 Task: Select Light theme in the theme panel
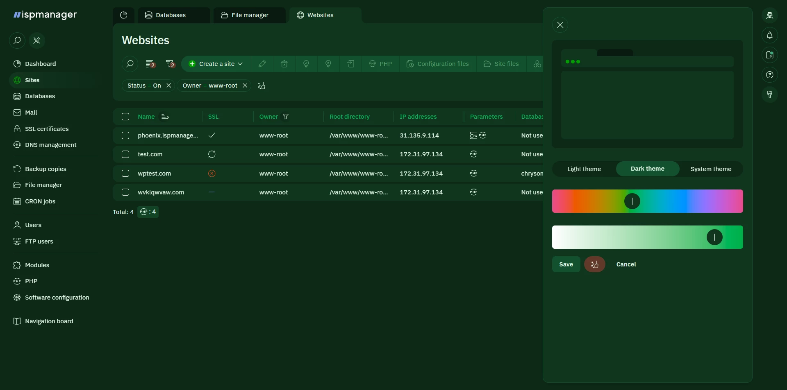(x=584, y=169)
